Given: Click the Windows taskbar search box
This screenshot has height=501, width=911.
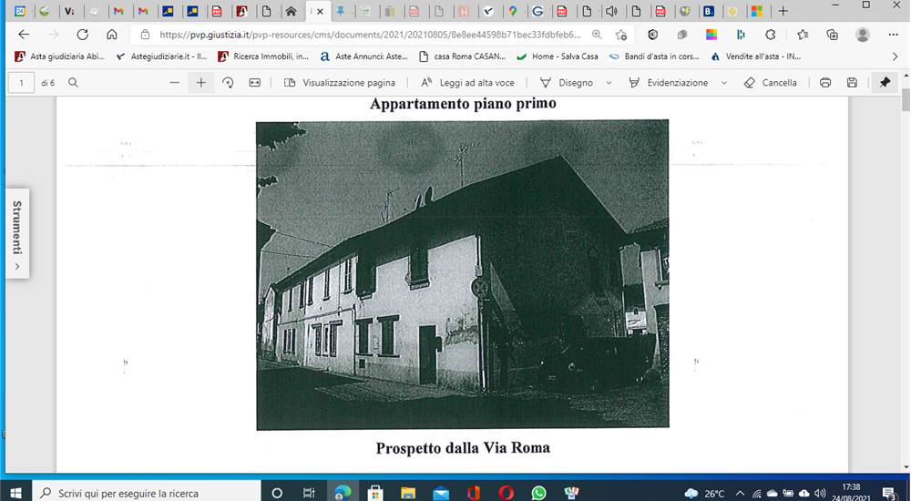Looking at the screenshot, I should pyautogui.click(x=147, y=493).
